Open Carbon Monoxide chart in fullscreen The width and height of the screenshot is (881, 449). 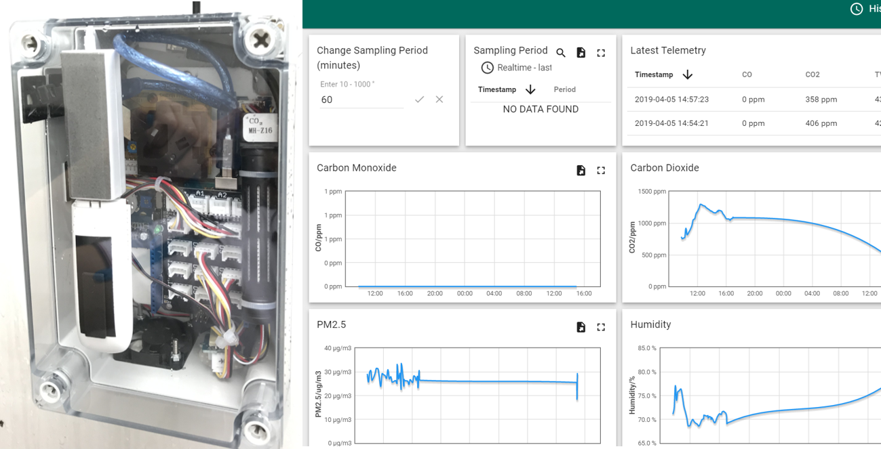pos(601,171)
